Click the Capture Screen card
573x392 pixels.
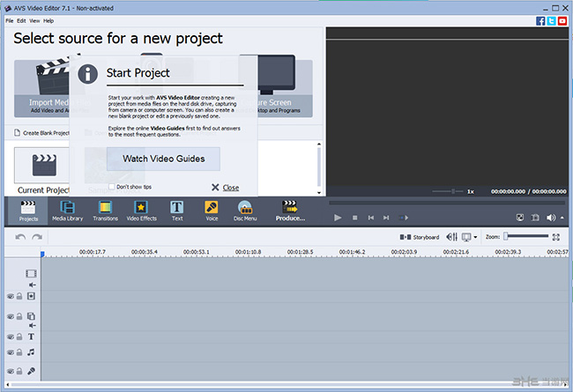coord(285,88)
